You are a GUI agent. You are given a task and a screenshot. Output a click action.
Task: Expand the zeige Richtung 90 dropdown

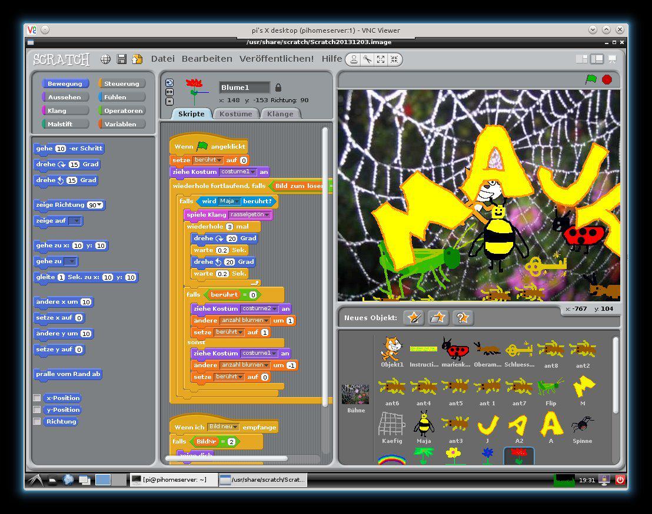[x=101, y=205]
